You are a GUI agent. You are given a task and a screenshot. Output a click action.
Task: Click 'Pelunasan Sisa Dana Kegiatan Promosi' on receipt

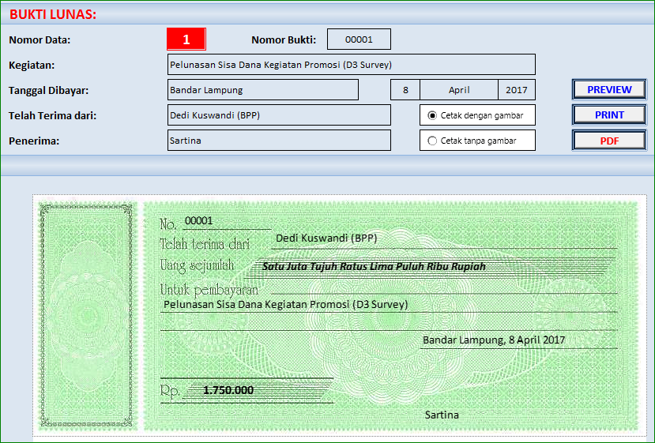point(286,304)
